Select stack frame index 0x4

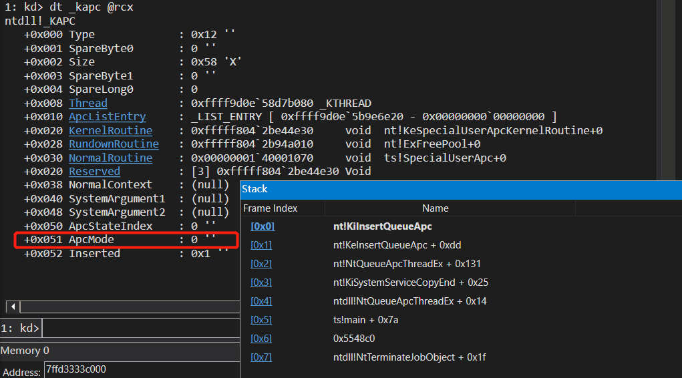pos(261,301)
